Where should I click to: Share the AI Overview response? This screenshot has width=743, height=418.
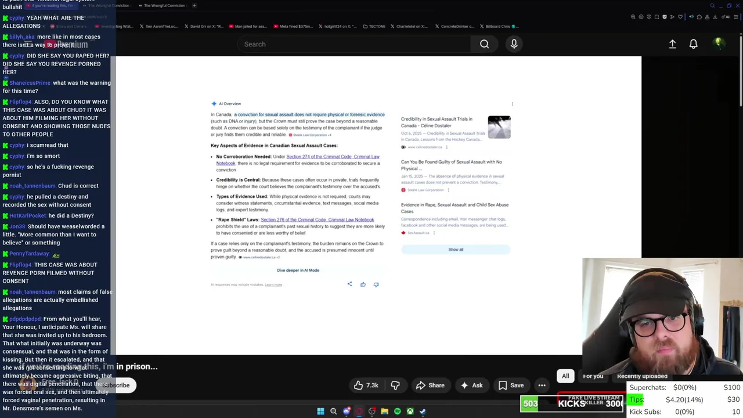[349, 284]
